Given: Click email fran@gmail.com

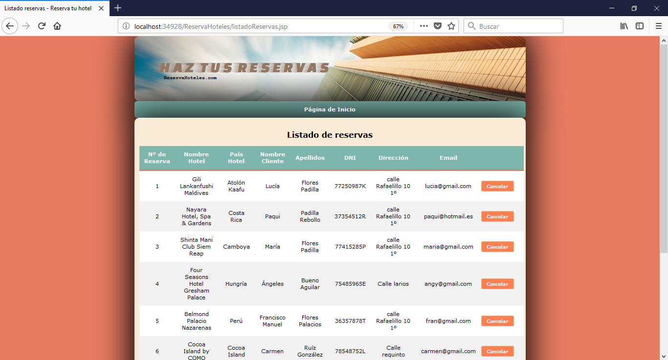Looking at the screenshot, I should point(448,321).
